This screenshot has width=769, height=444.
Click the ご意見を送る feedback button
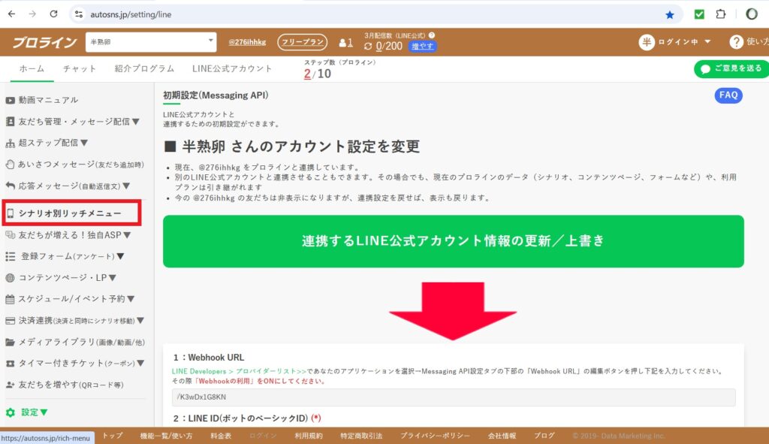pyautogui.click(x=731, y=68)
